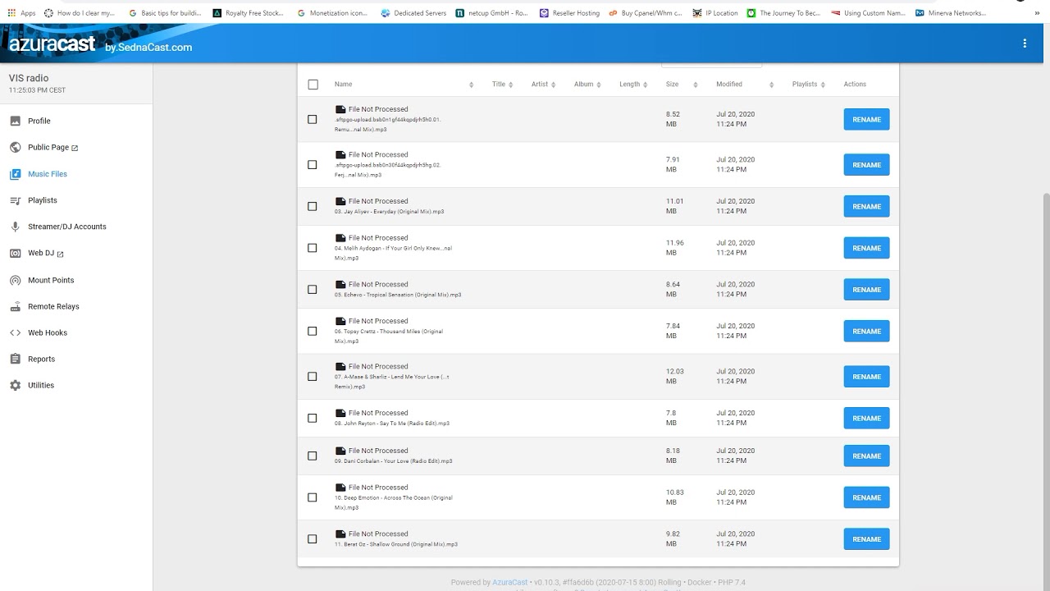Click file icon of Jay Aliyev Everyday row

pyautogui.click(x=340, y=200)
